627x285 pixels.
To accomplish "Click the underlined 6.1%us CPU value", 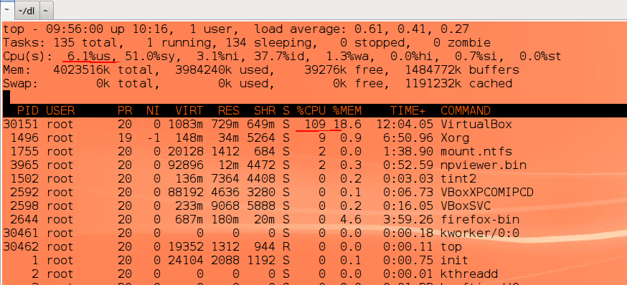I will point(91,57).
